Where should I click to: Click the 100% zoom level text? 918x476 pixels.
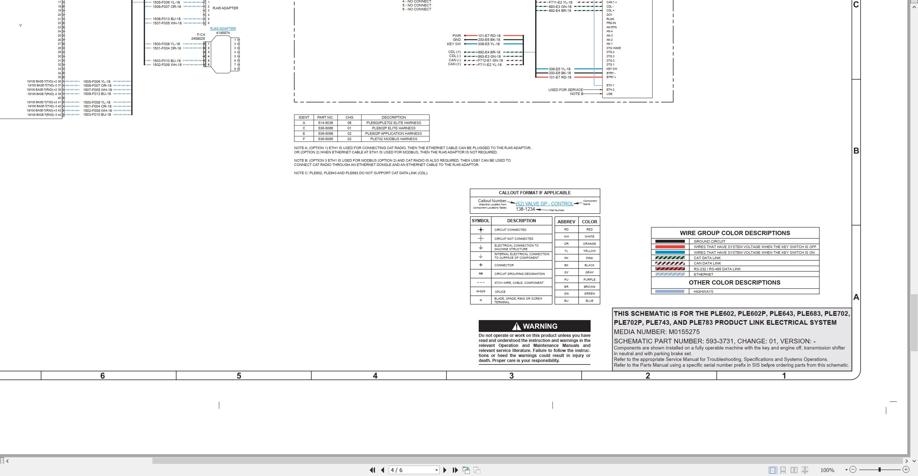tap(827, 470)
